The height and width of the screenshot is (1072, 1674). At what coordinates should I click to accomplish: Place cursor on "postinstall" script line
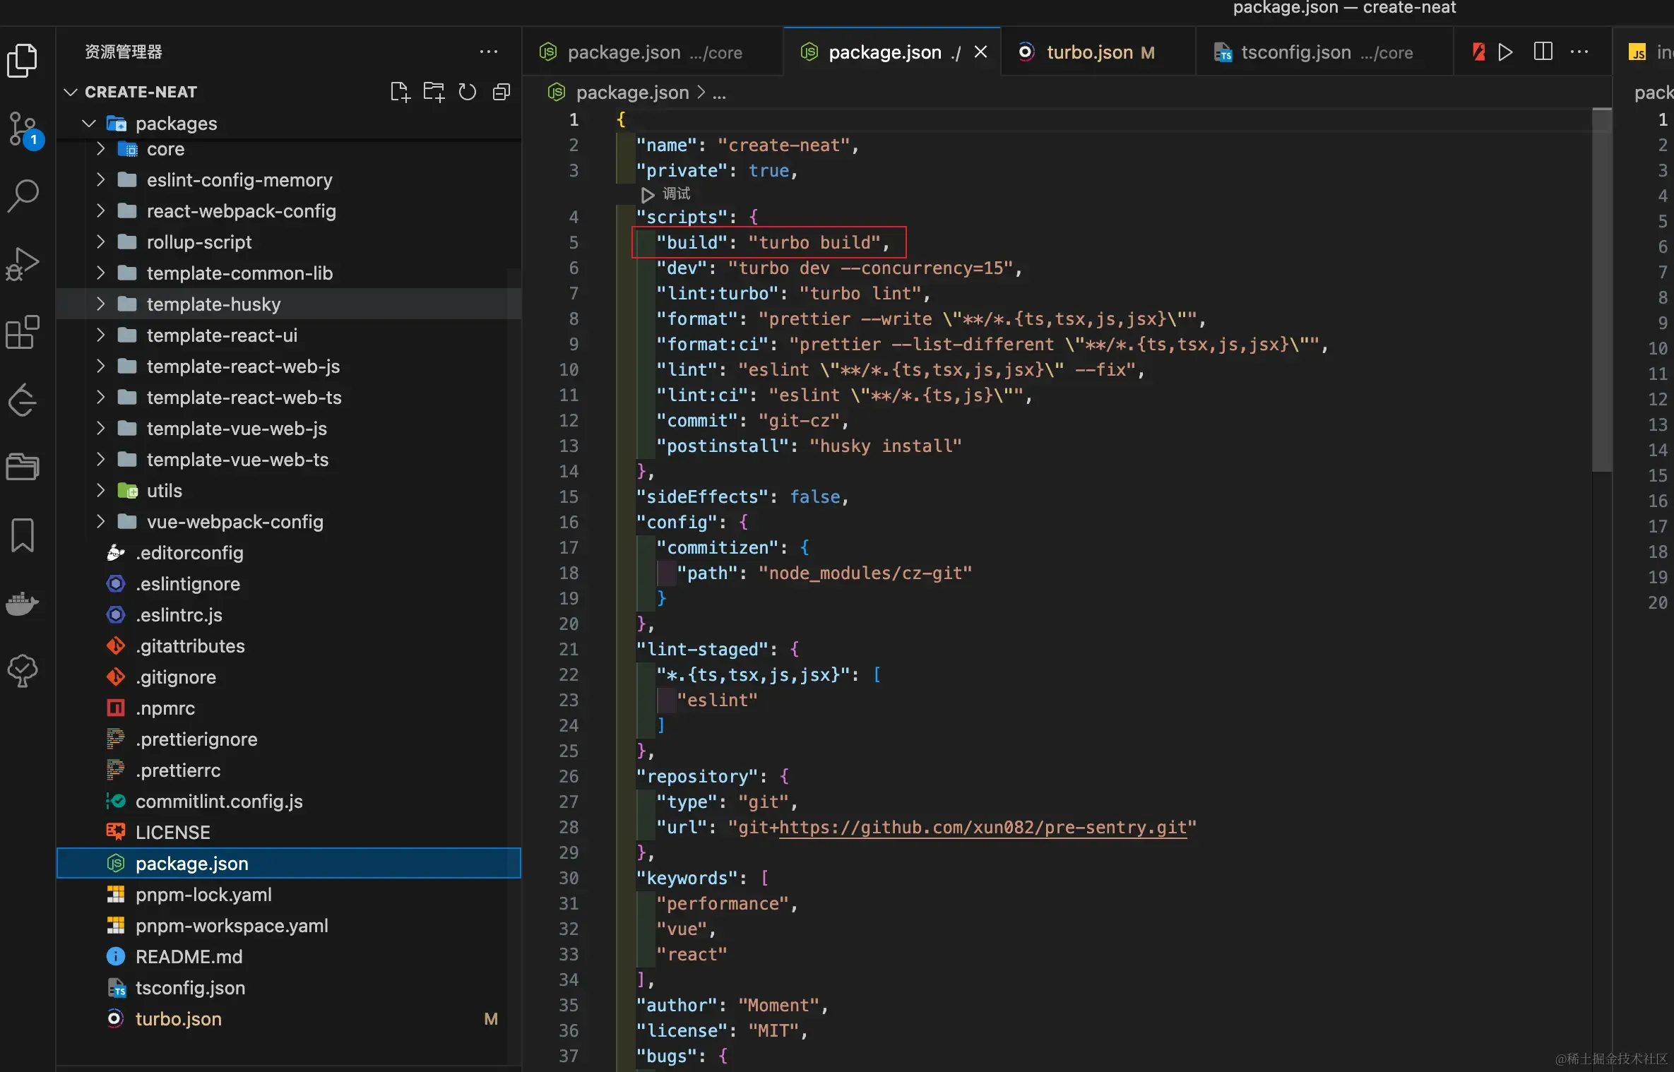[x=808, y=446]
